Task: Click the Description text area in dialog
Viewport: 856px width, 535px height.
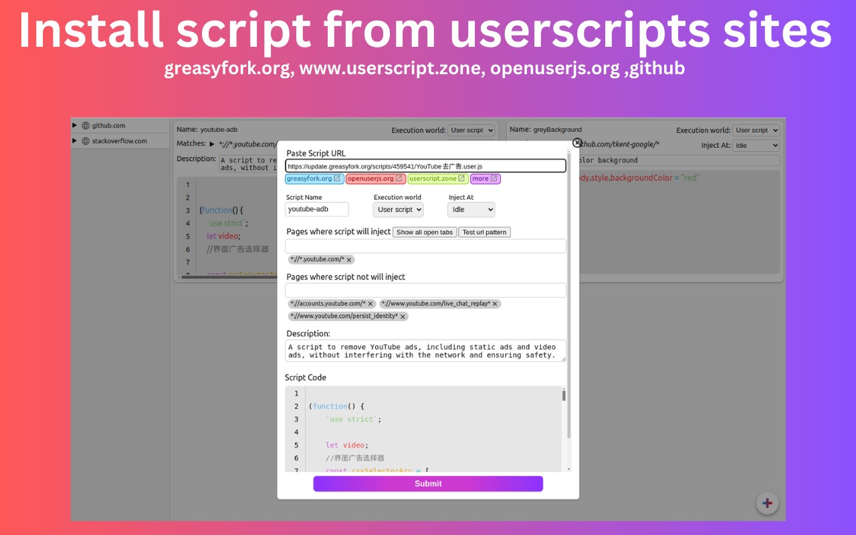Action: point(425,351)
